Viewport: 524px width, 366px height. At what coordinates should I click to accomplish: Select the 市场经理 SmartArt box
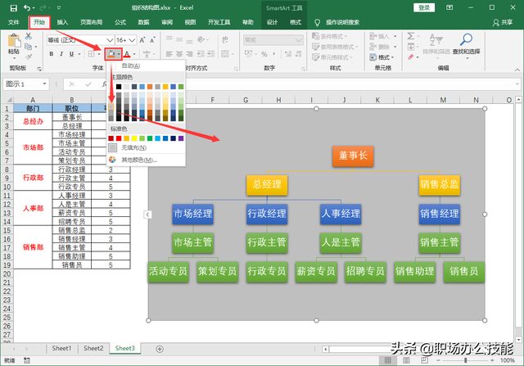point(193,214)
